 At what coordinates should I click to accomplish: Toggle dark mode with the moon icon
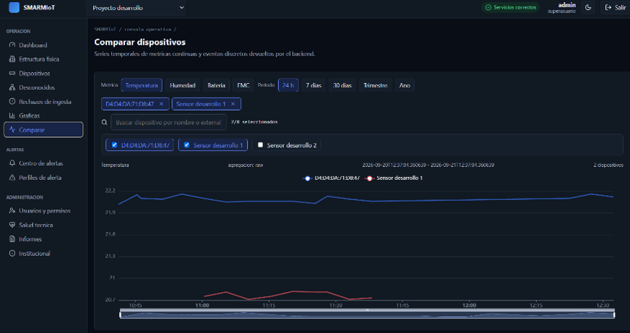click(588, 7)
